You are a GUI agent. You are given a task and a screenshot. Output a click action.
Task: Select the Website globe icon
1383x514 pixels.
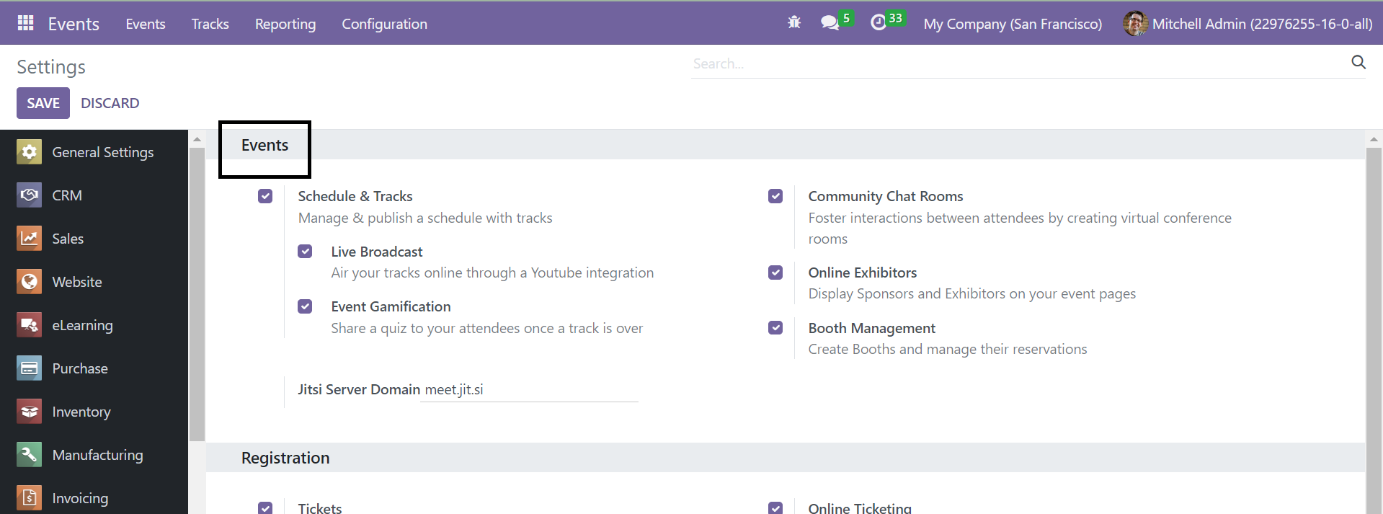(29, 282)
